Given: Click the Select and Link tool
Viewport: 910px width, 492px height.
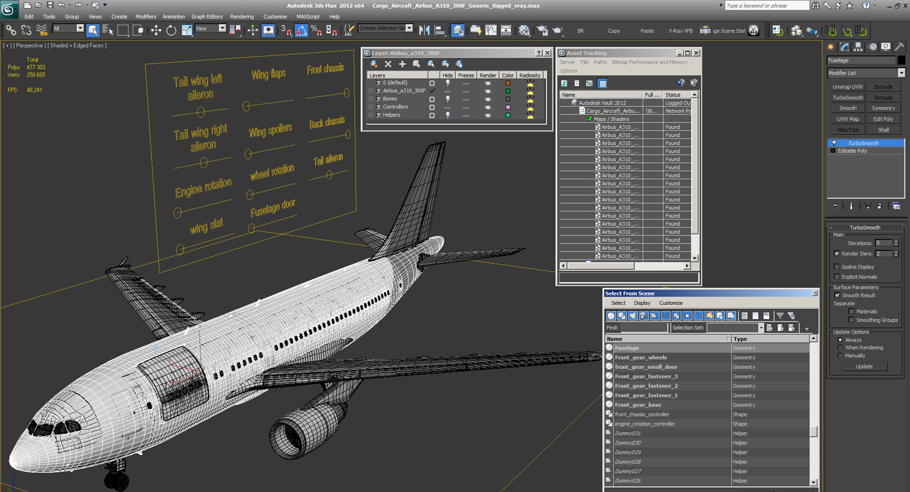Looking at the screenshot, I should pyautogui.click(x=11, y=30).
